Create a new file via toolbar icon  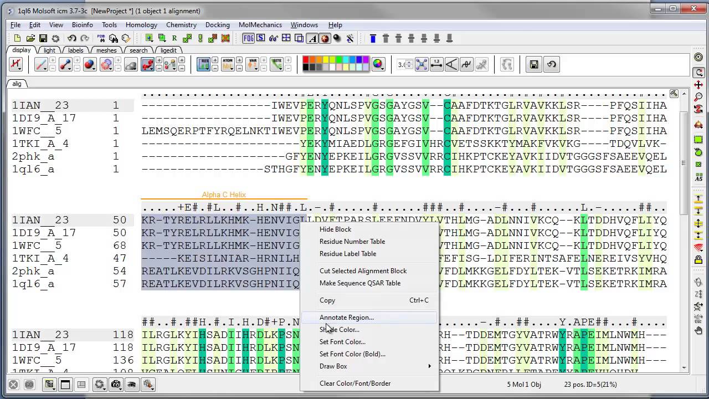tap(17, 38)
